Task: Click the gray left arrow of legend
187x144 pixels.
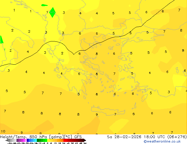Action: click(7, 140)
